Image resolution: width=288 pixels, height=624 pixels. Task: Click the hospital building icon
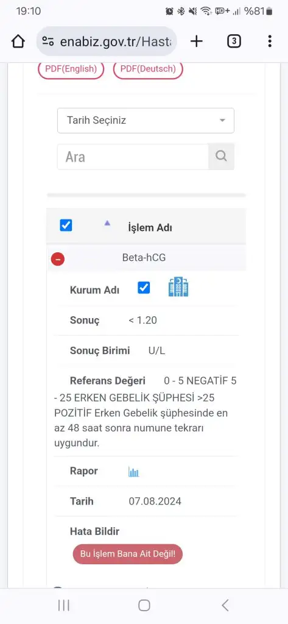(178, 288)
